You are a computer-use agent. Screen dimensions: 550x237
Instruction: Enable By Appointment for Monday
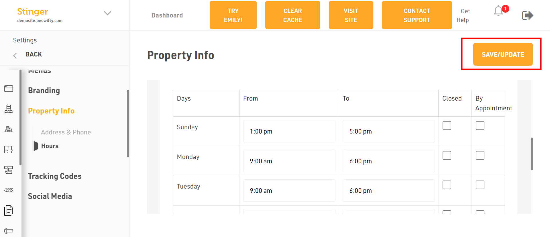tap(480, 155)
